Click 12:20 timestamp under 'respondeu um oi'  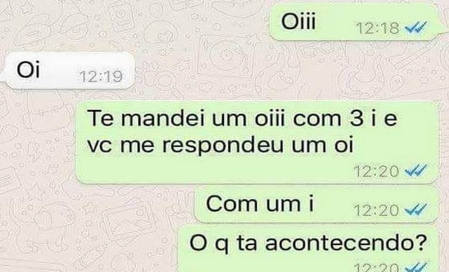point(376,171)
